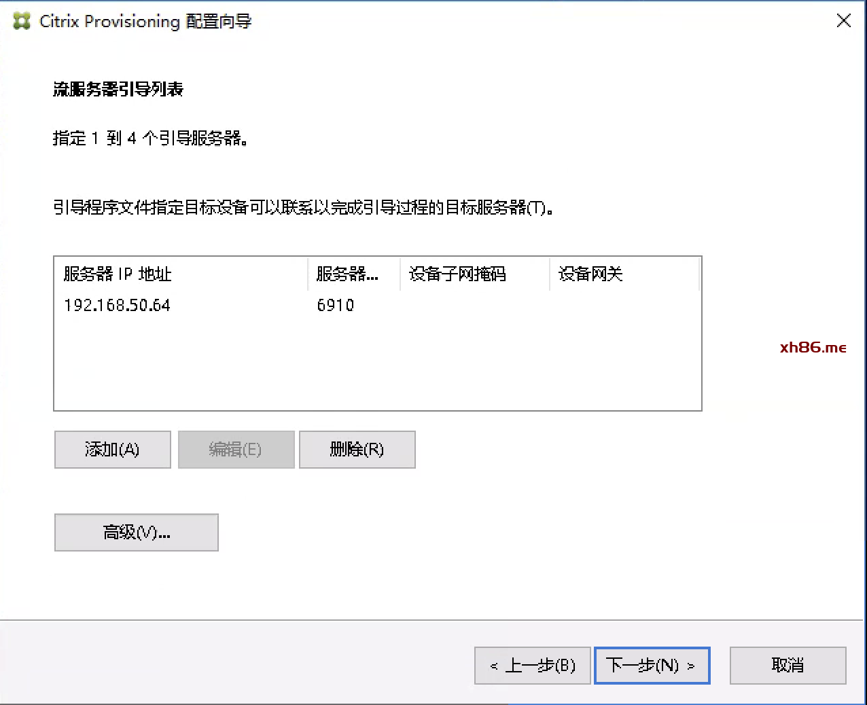Open advanced options with 高级(V)... button

click(136, 532)
